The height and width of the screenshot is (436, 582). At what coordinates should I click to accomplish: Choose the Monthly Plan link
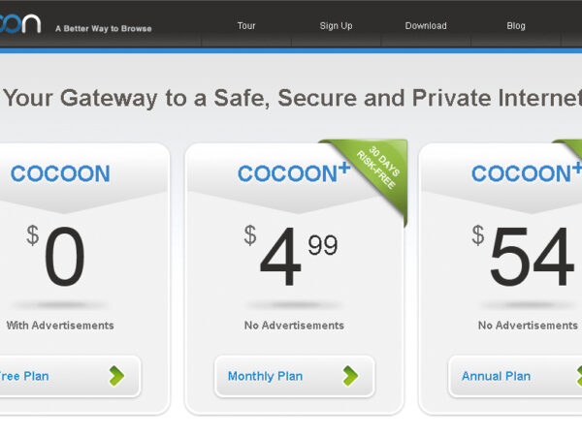click(x=265, y=376)
